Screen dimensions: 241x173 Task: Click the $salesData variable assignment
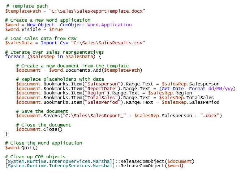19,43
